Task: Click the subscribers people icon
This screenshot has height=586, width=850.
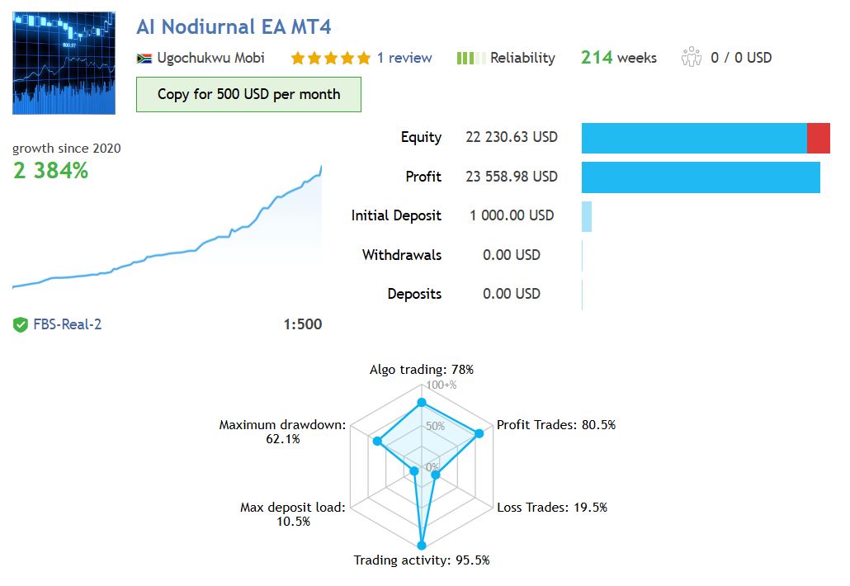Action: pyautogui.click(x=691, y=58)
